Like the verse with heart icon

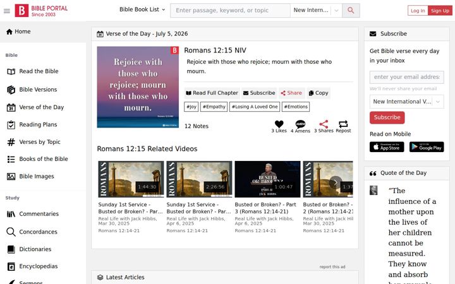click(279, 124)
